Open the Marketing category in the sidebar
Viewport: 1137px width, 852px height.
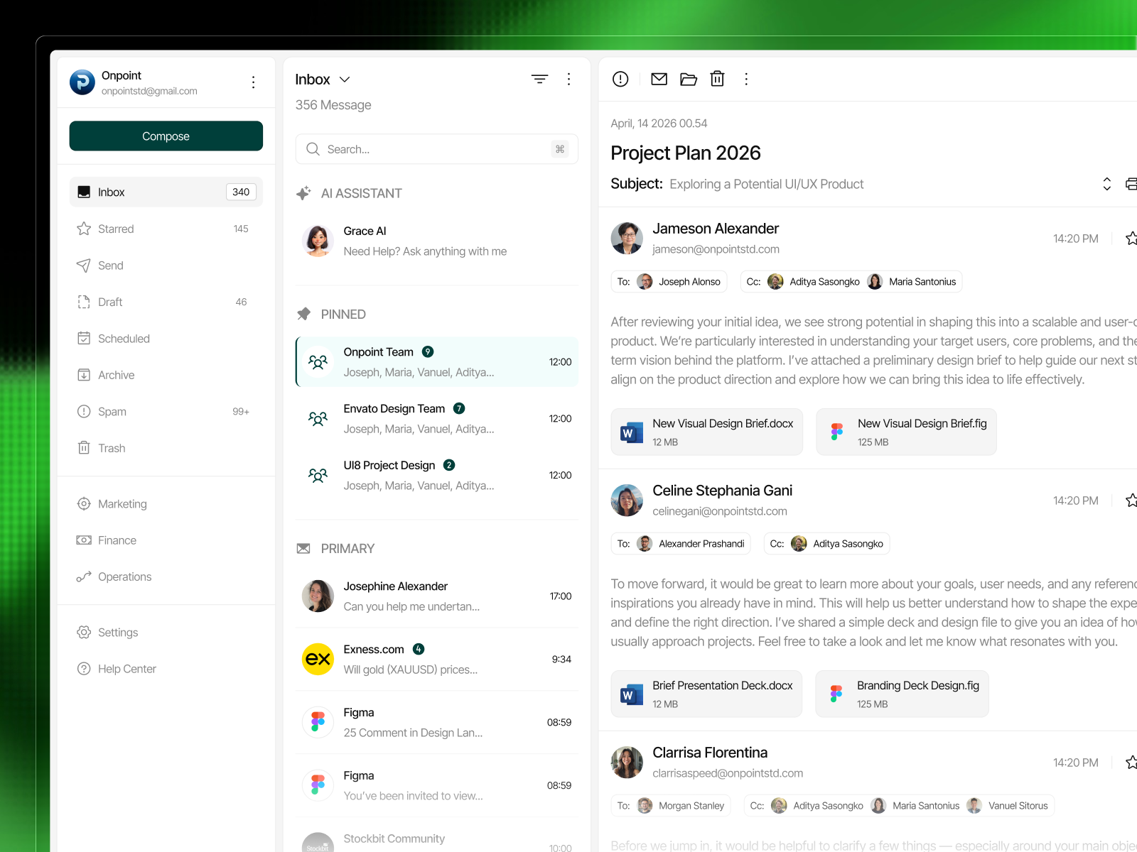[122, 503]
